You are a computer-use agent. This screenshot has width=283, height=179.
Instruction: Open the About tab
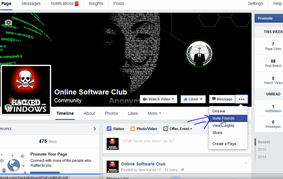click(x=89, y=113)
